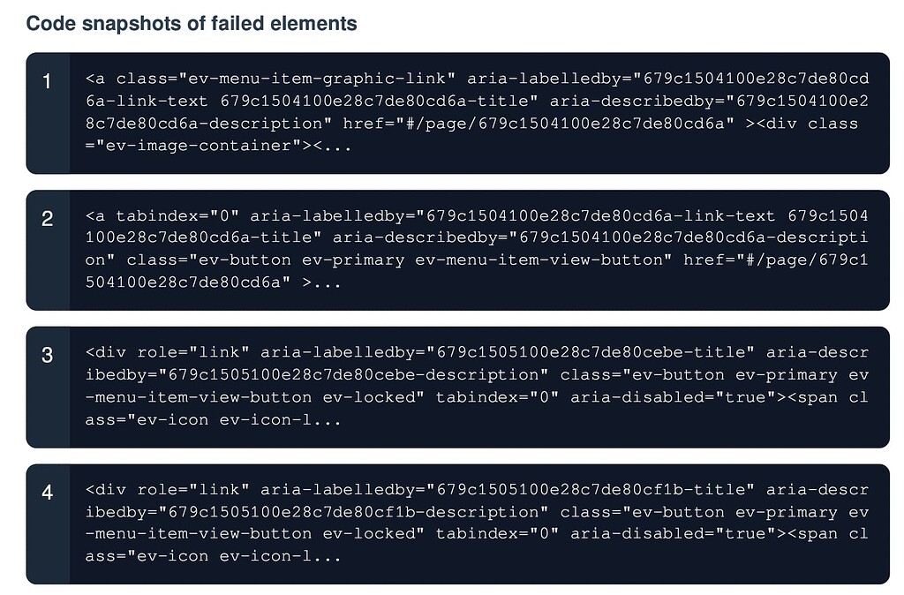Click number 4 beside the fourth snapshot

click(48, 492)
